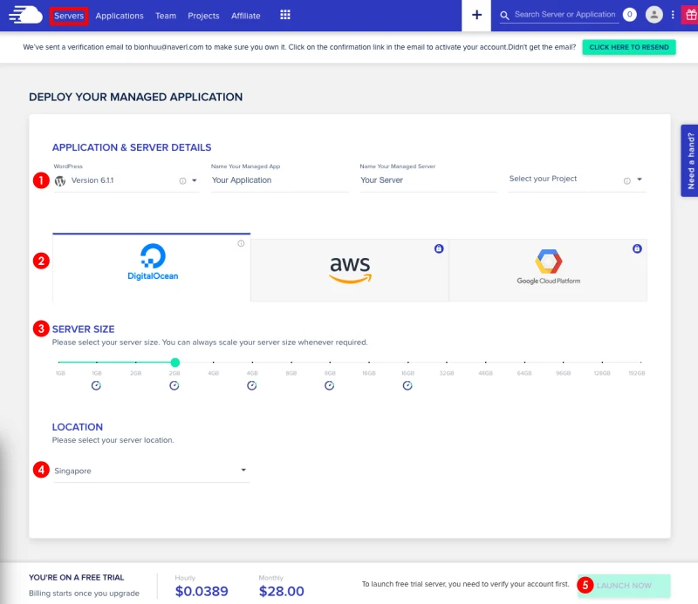This screenshot has width=698, height=604.
Task: Click the plus add button
Action: (x=476, y=15)
